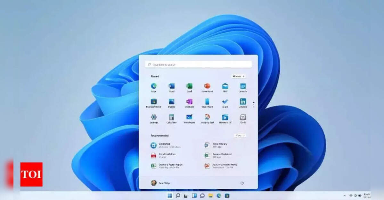Click the power button in Start menu
Screen dimensions: 384x200
[242, 183]
